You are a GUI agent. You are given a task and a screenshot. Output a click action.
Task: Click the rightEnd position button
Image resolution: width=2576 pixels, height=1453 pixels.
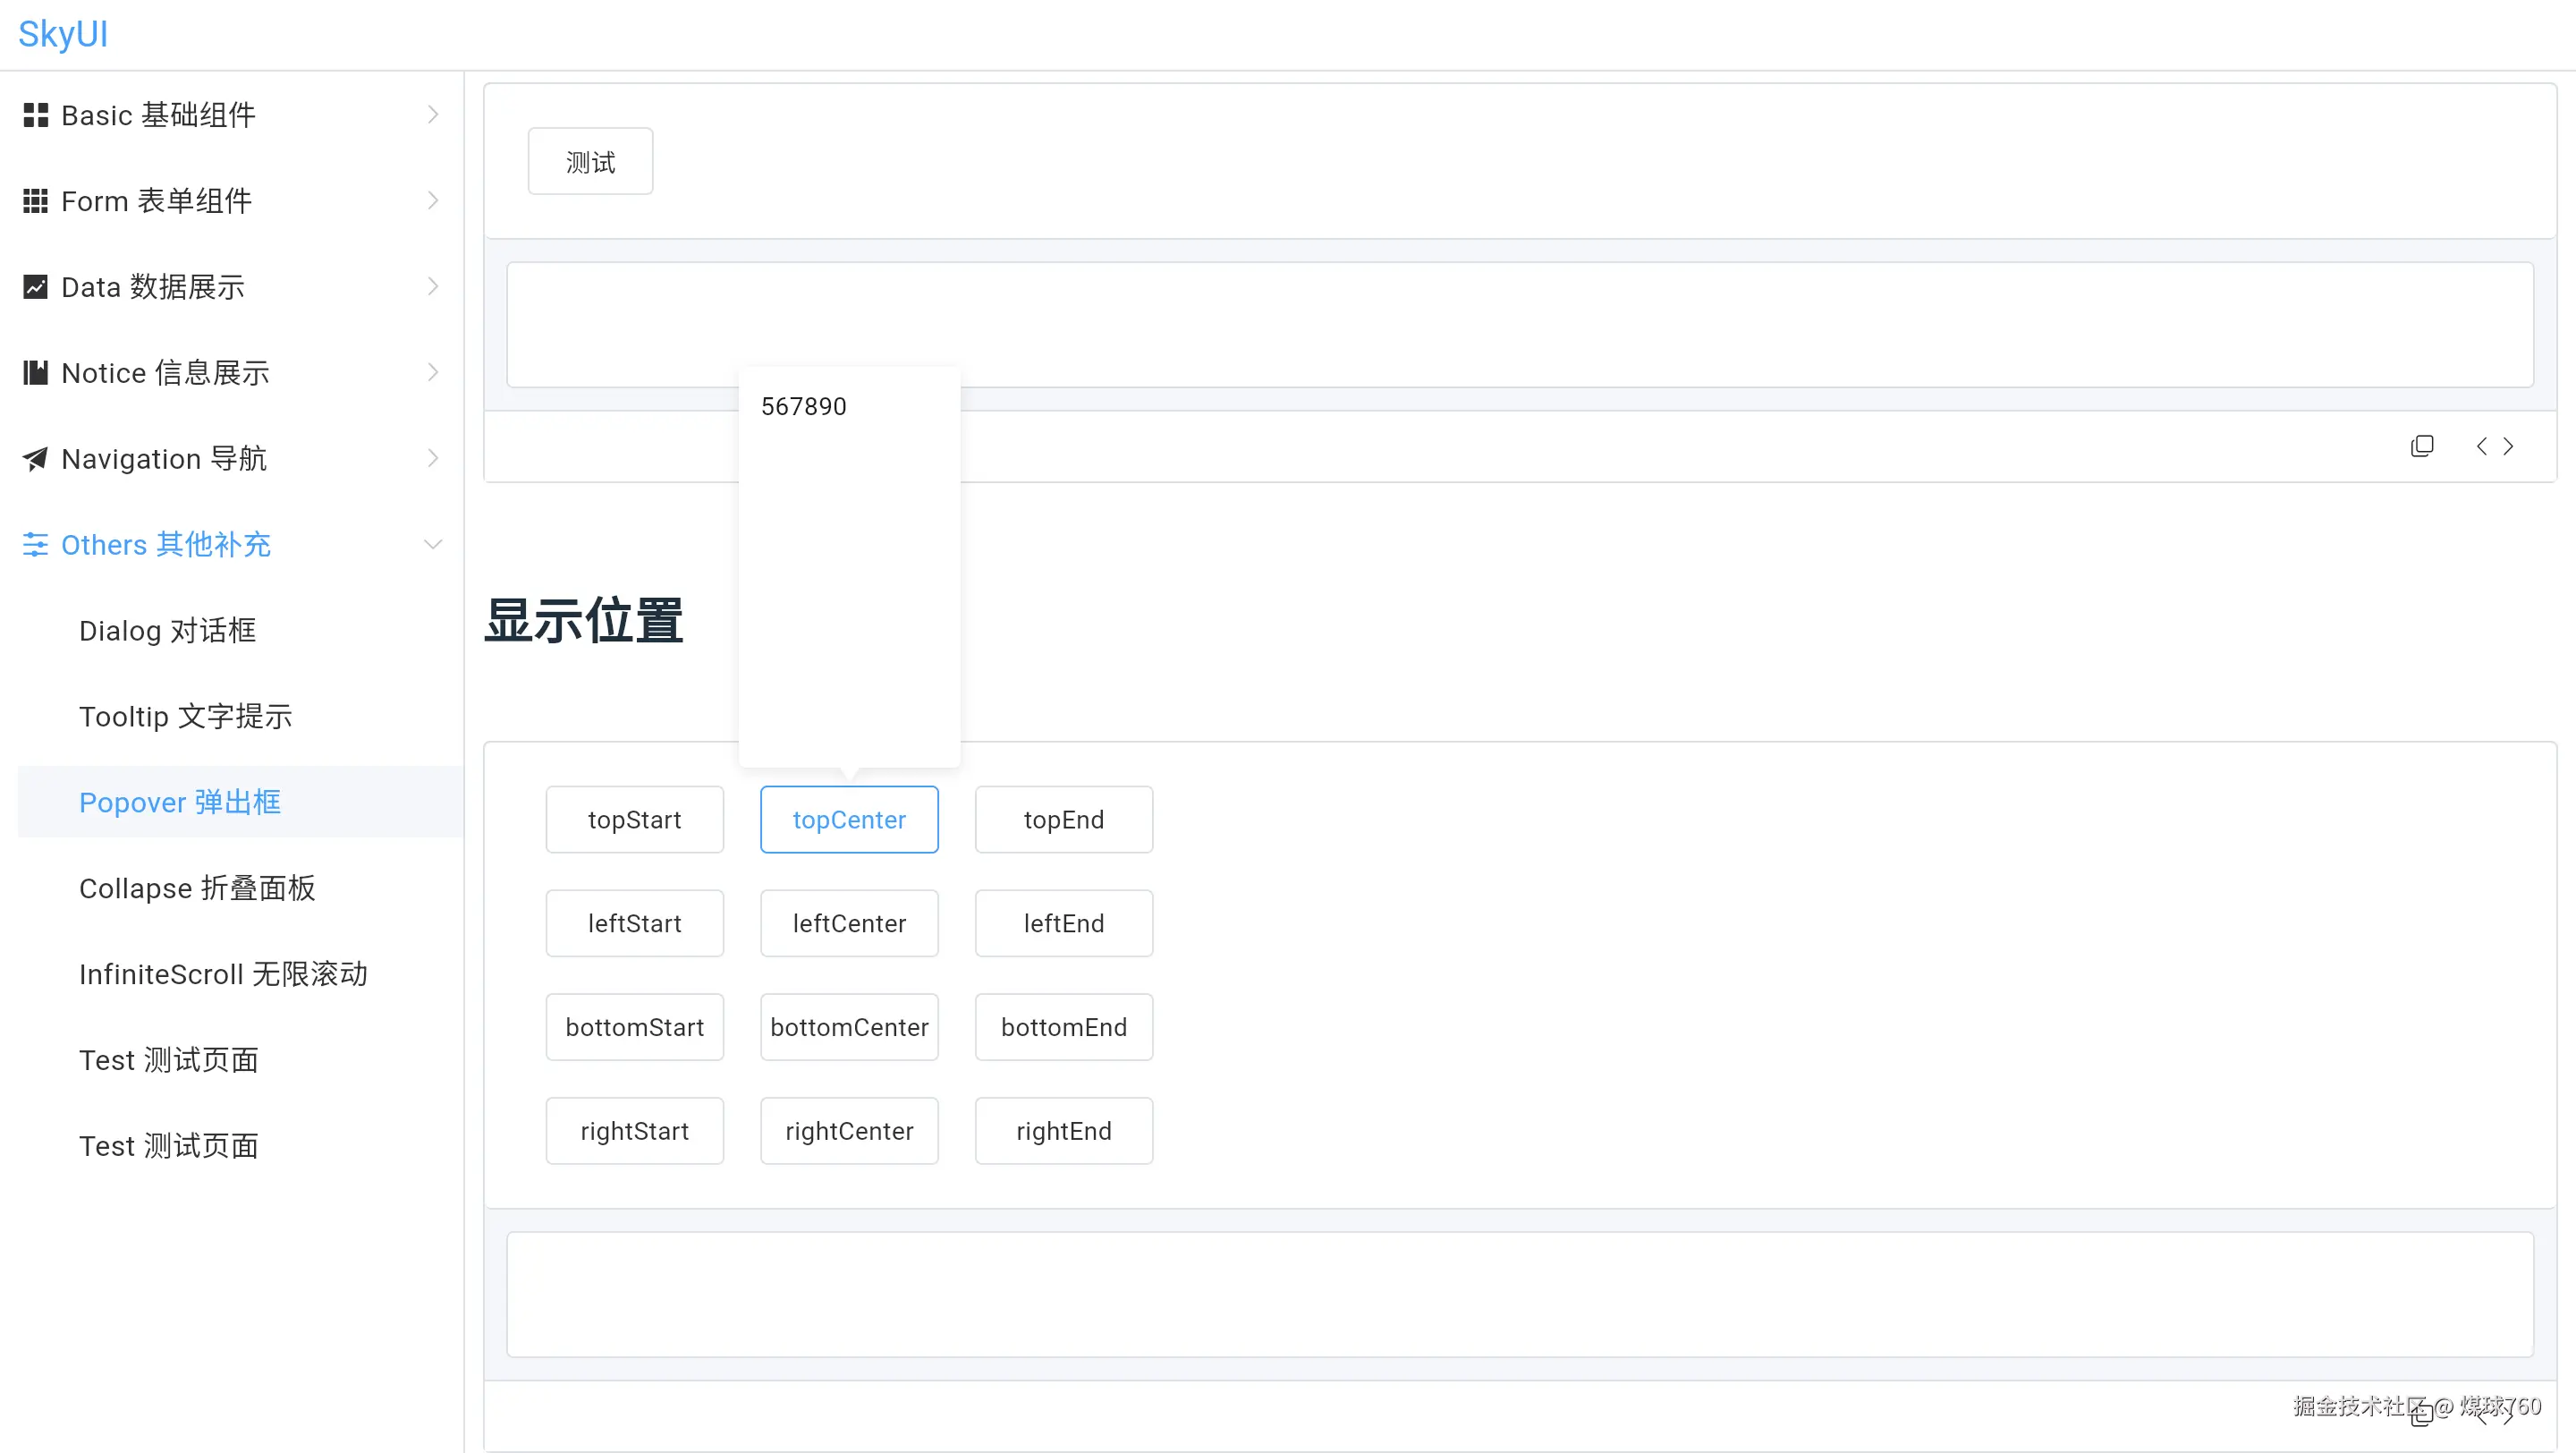click(x=1063, y=1131)
